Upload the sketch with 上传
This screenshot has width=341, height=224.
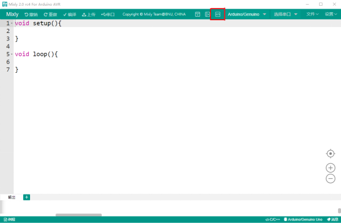(89, 14)
